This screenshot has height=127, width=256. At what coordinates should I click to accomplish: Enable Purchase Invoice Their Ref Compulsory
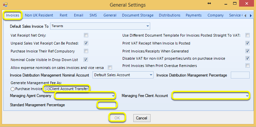pos(86,51)
